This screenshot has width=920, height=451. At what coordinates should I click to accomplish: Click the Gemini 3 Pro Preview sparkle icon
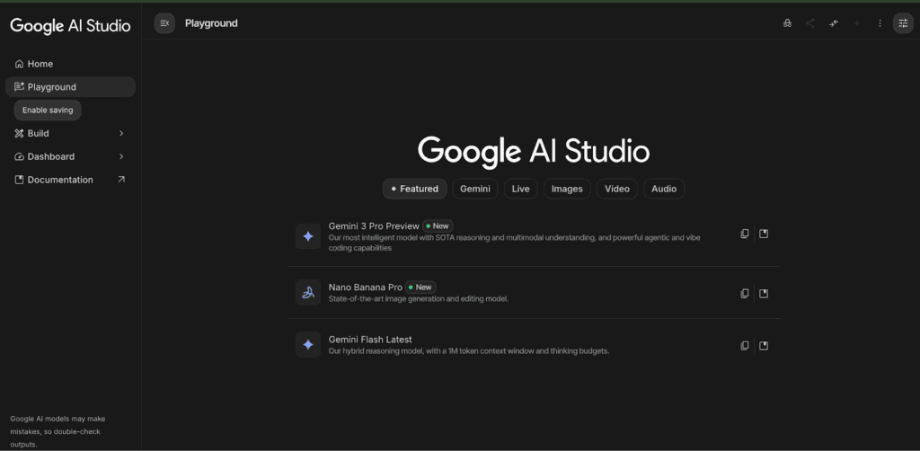click(x=308, y=236)
